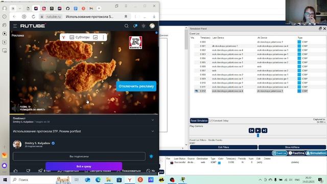The image size is (327, 184).
Task: Step forward in simulation play controls
Action: click(x=264, y=131)
